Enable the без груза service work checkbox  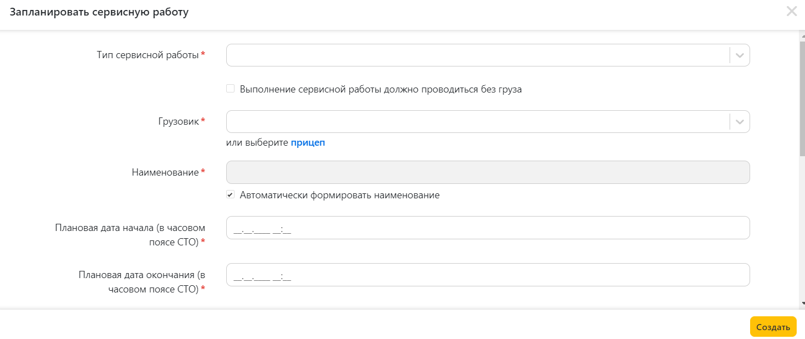point(231,89)
